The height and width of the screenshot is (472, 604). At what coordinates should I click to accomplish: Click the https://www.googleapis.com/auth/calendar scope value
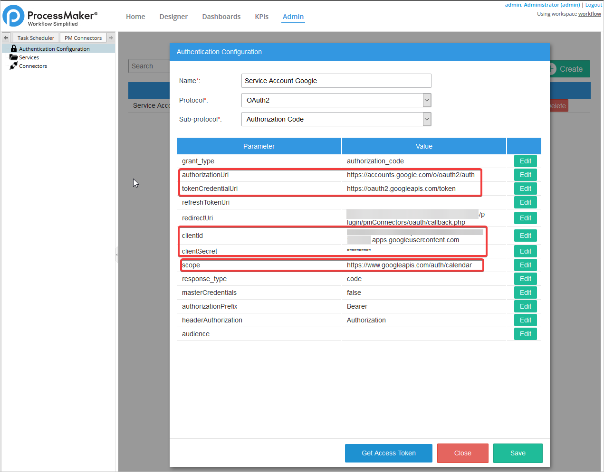click(409, 265)
